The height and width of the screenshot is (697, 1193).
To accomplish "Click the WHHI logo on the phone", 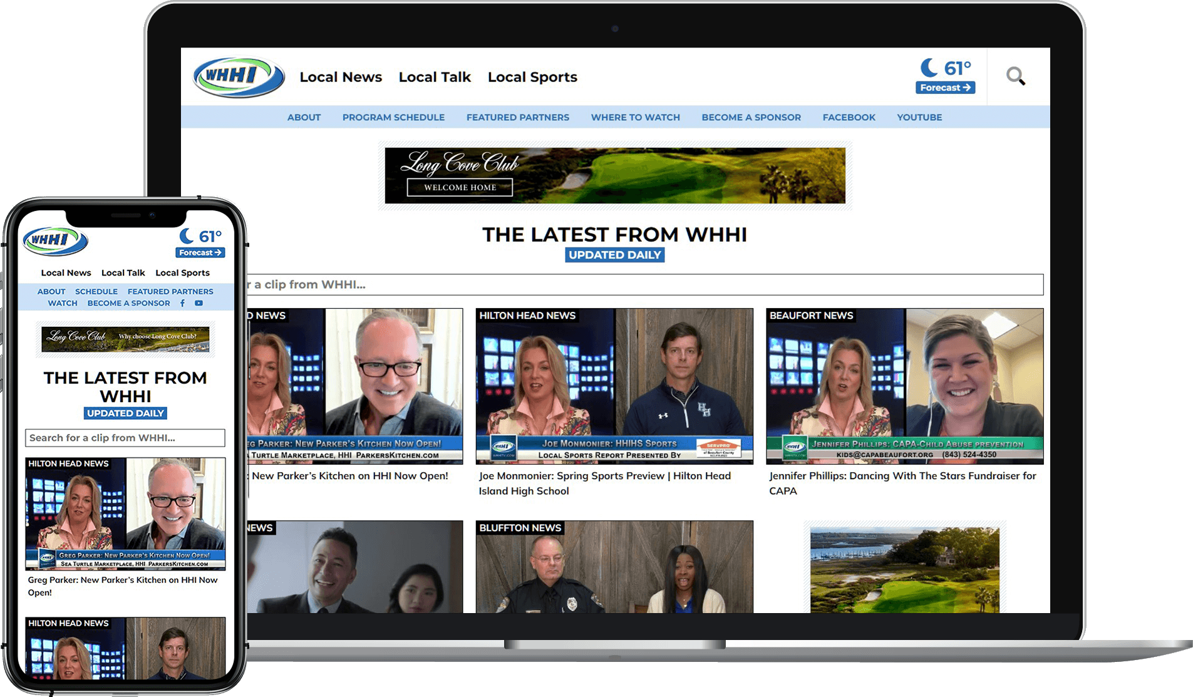I will point(55,241).
